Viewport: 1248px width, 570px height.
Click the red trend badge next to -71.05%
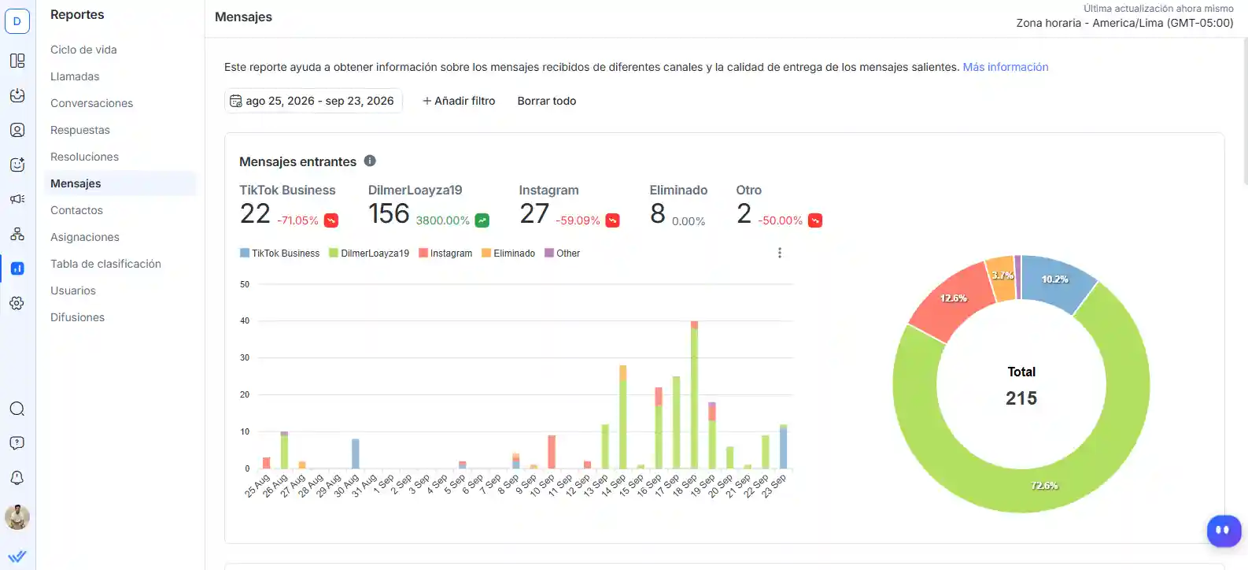331,220
